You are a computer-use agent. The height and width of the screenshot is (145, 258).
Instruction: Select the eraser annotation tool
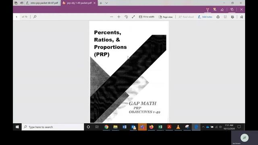[222, 10]
